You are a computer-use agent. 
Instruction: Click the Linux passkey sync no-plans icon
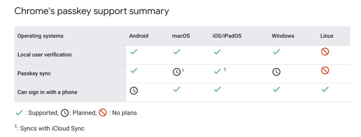pos(325,70)
